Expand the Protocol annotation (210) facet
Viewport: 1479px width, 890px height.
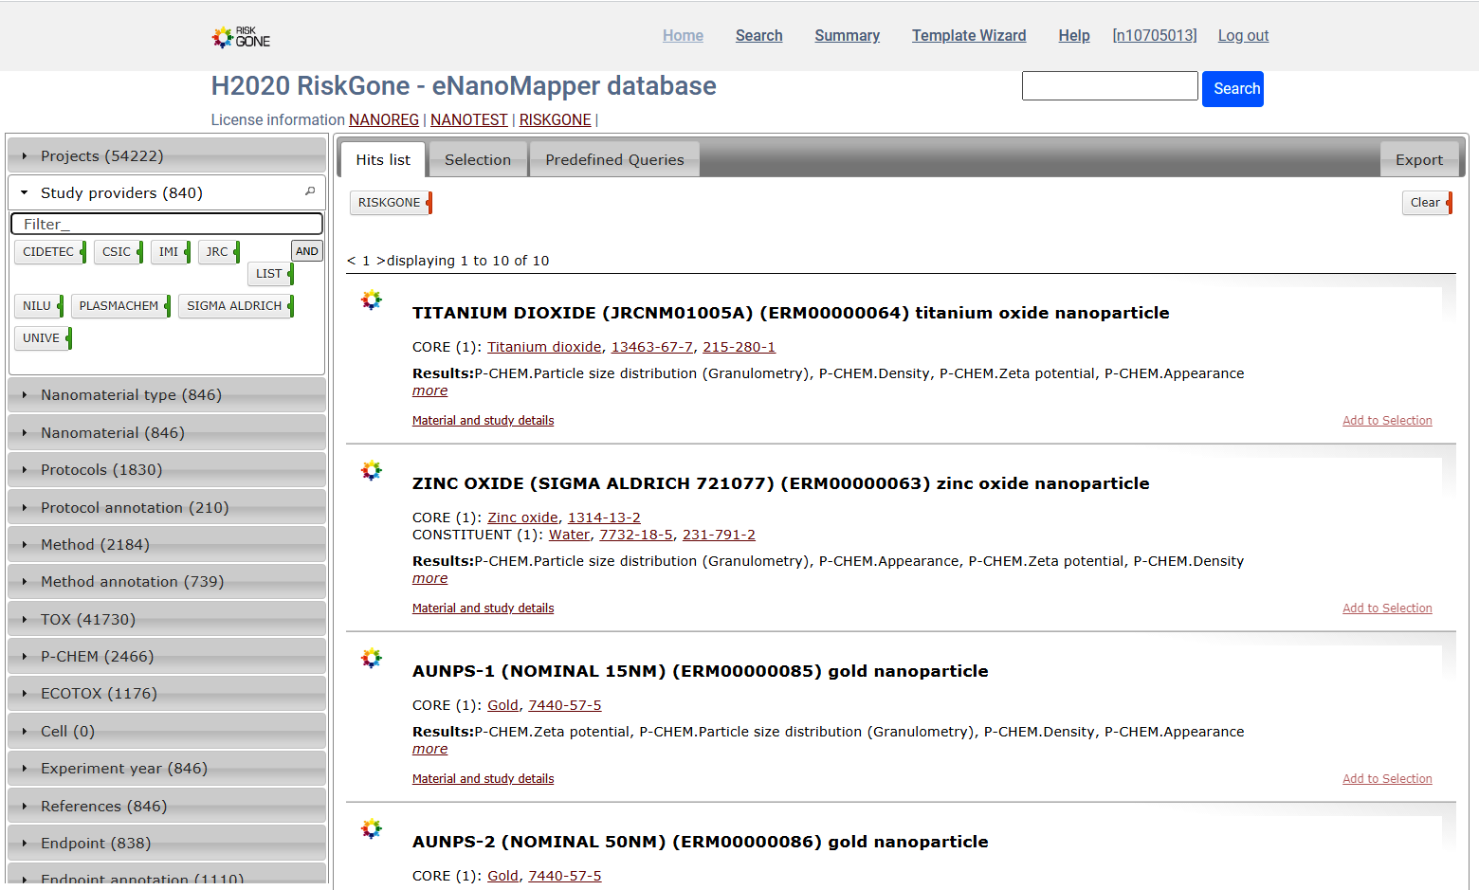point(167,508)
